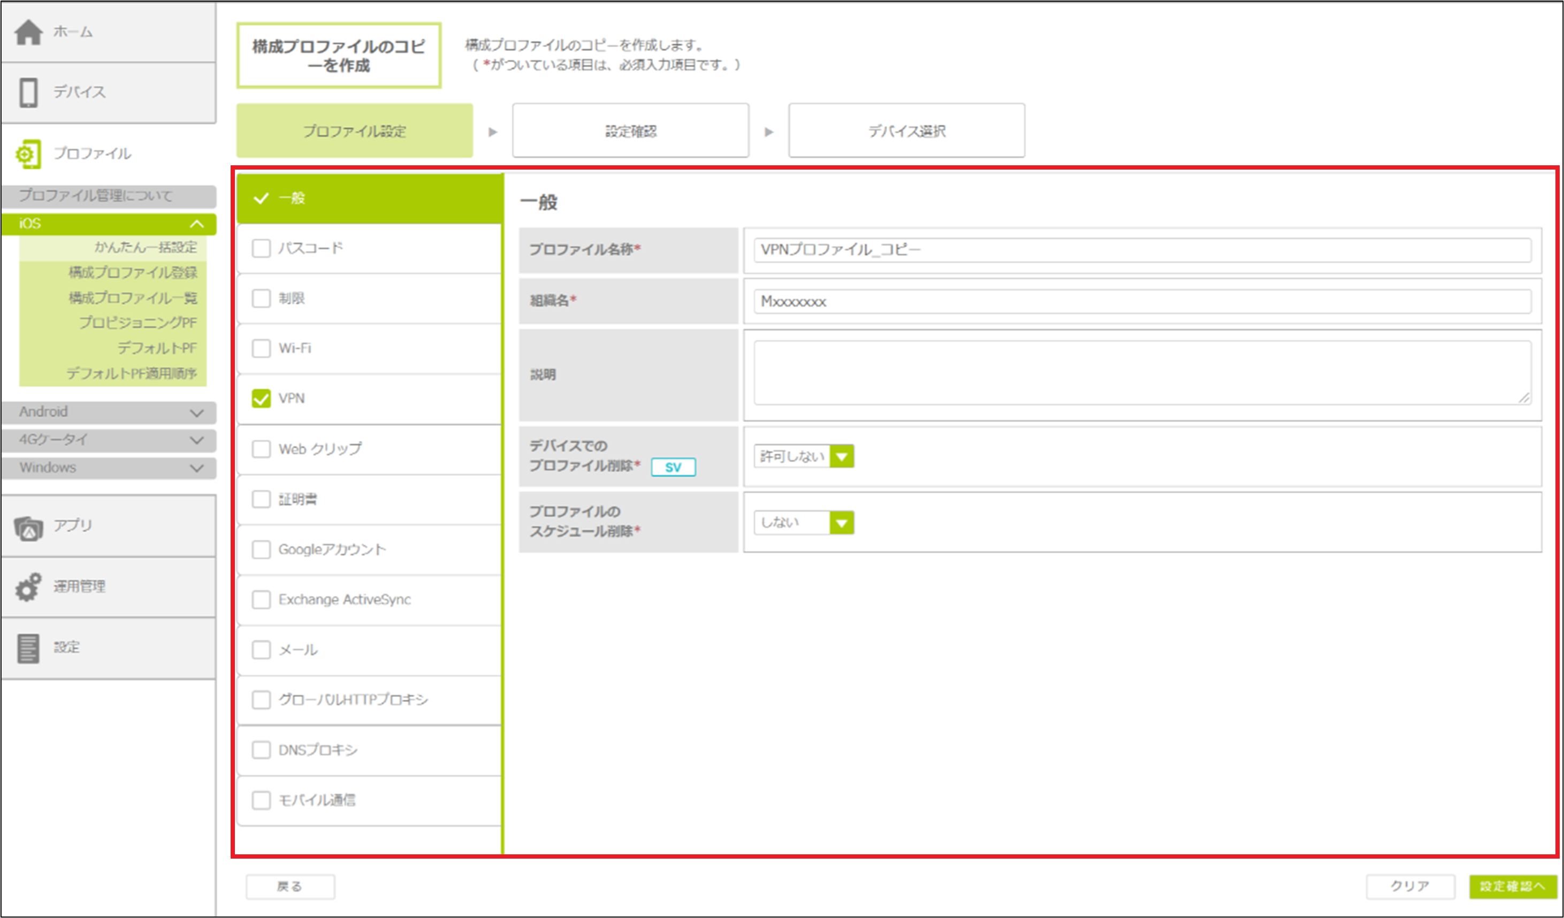Enable the パスコード checkbox
Image resolution: width=1564 pixels, height=918 pixels.
261,248
